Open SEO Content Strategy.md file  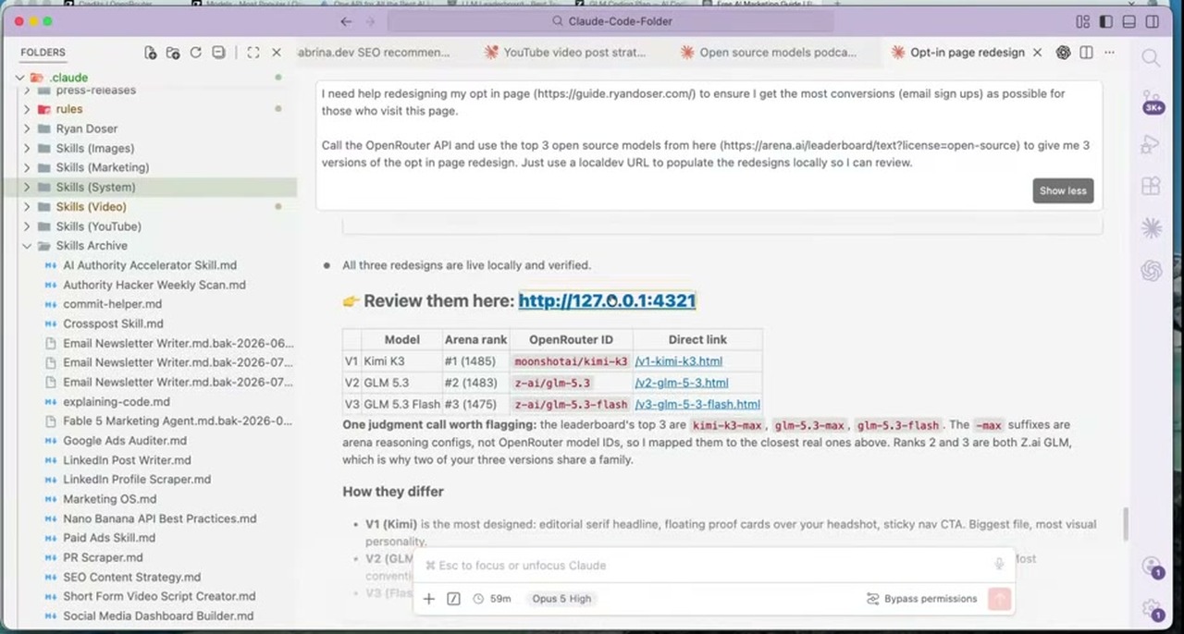coord(131,577)
